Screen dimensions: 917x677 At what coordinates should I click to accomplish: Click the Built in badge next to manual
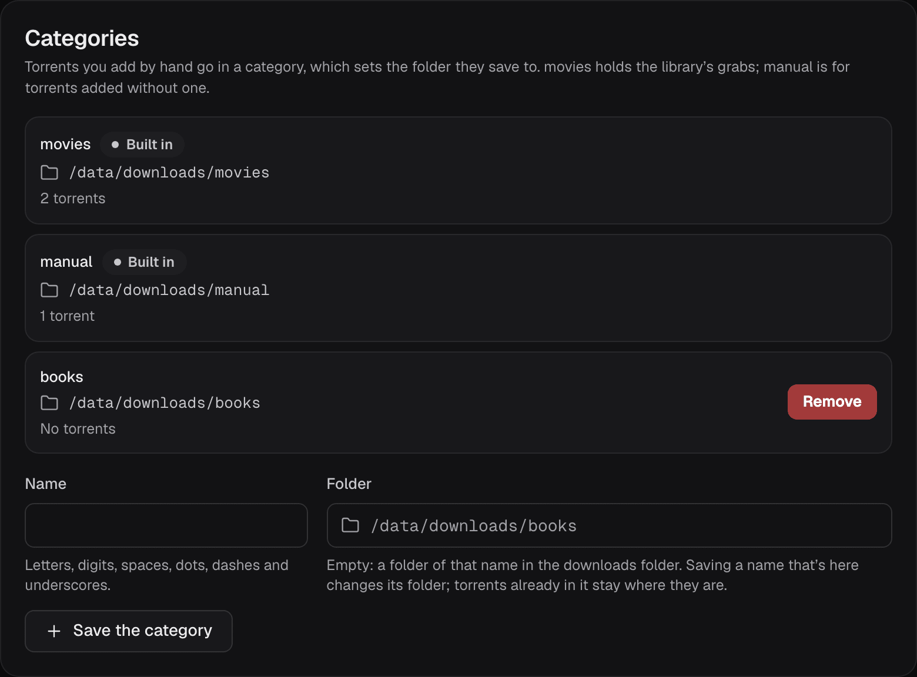145,262
